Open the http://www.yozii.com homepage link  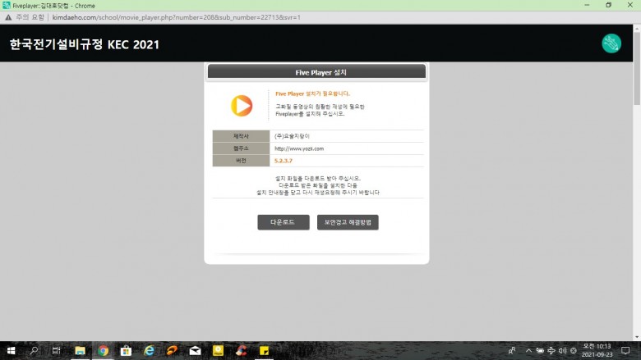[x=299, y=148]
